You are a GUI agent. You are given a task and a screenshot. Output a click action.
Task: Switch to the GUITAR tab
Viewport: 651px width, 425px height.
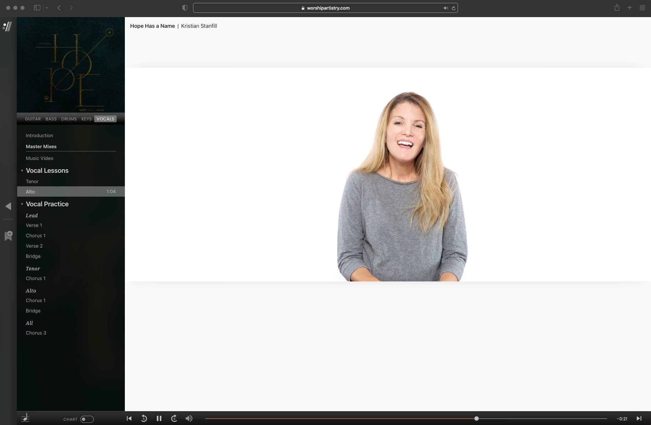[x=33, y=119]
